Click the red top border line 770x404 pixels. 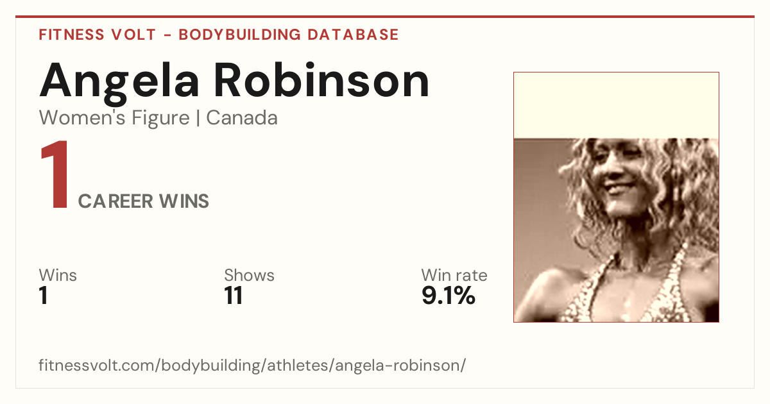[385, 17]
